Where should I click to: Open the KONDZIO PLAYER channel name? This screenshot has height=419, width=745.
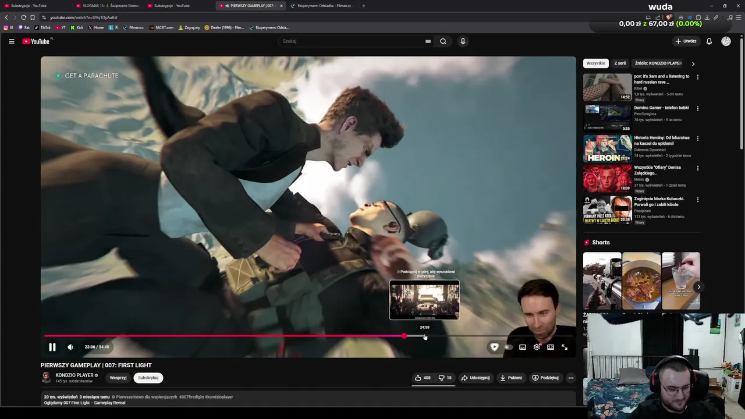(74, 375)
